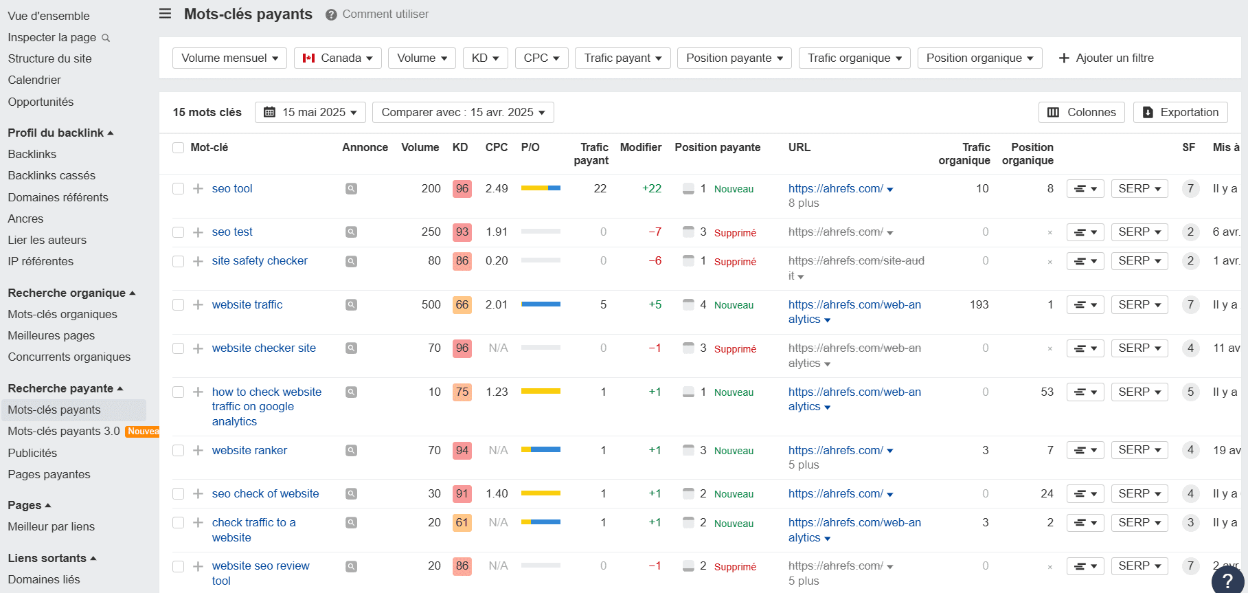The width and height of the screenshot is (1248, 593).
Task: Open the CPC filter dropdown
Action: click(541, 58)
